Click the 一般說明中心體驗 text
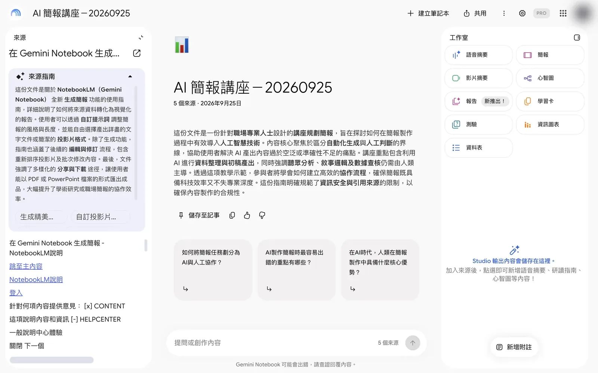The image size is (598, 373). pyautogui.click(x=36, y=333)
